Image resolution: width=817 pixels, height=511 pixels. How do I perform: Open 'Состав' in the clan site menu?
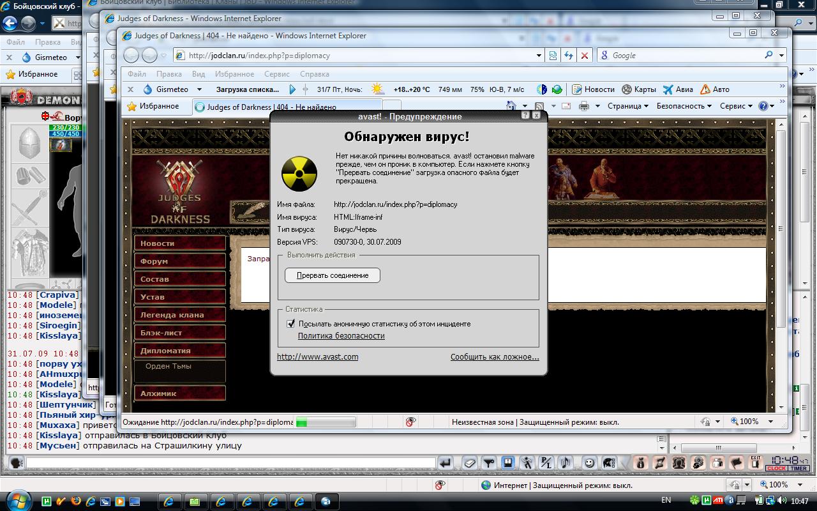click(x=180, y=279)
